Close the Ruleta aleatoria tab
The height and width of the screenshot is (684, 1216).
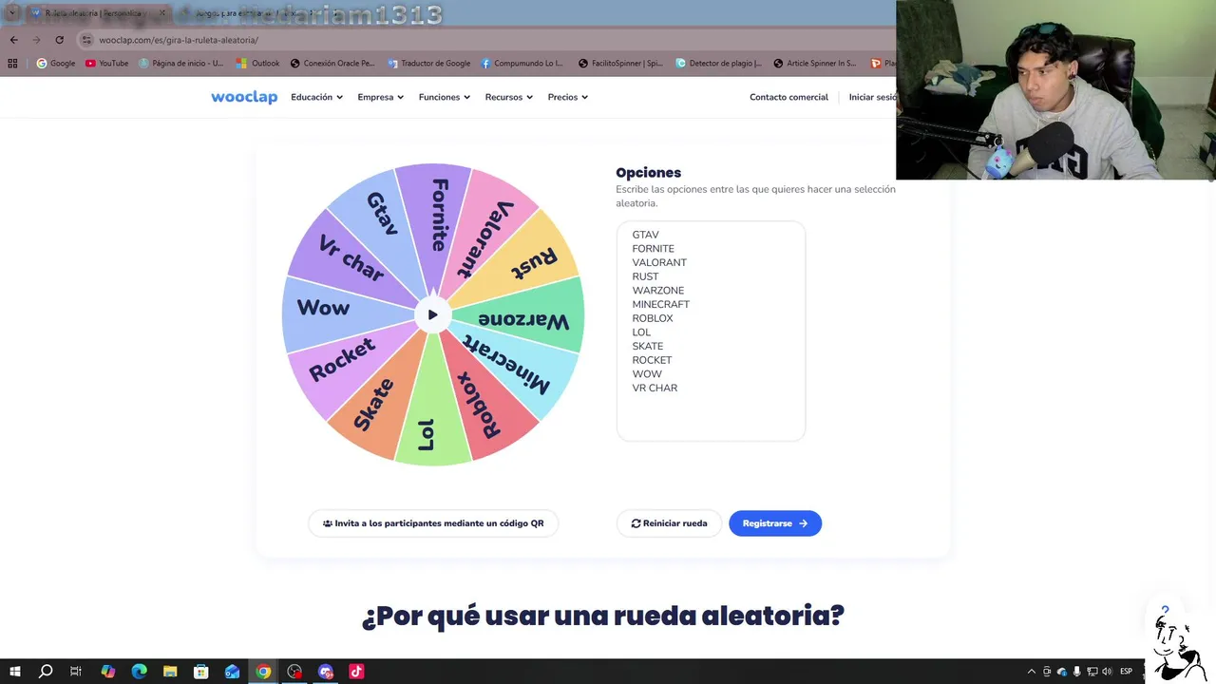[162, 13]
